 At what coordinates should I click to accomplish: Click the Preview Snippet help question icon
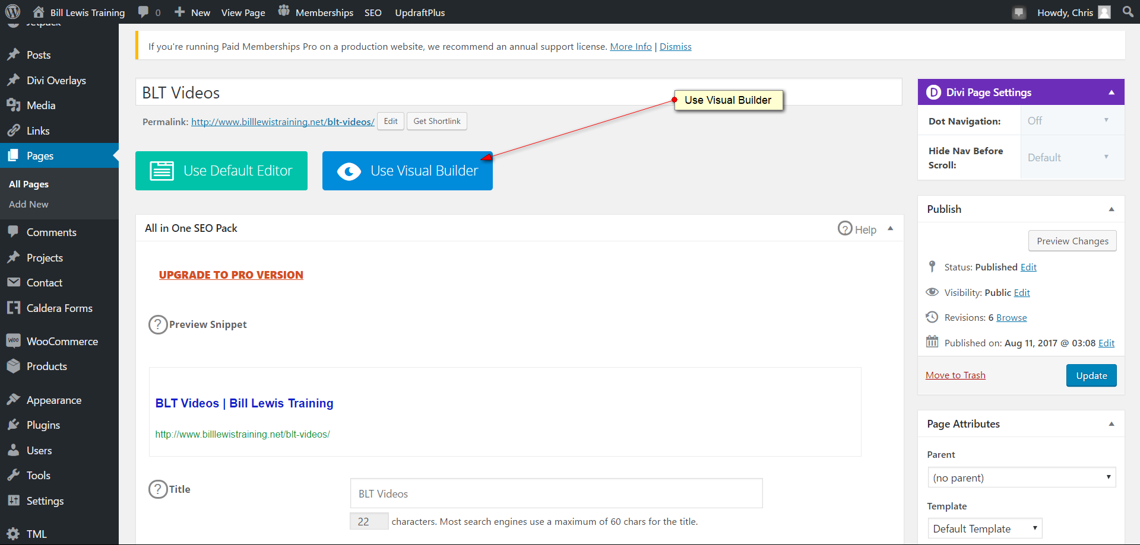tap(158, 324)
